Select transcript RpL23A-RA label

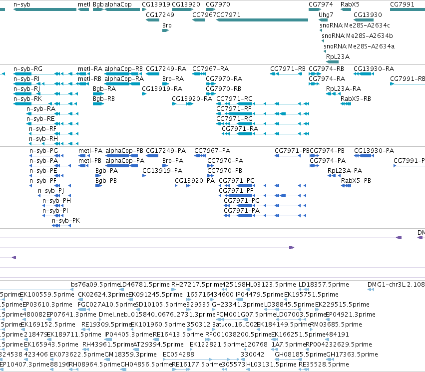(344, 89)
